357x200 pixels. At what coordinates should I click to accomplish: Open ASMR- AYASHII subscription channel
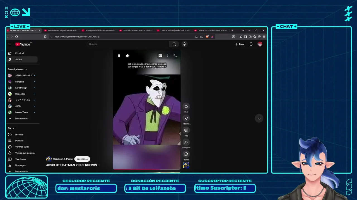tap(22, 76)
